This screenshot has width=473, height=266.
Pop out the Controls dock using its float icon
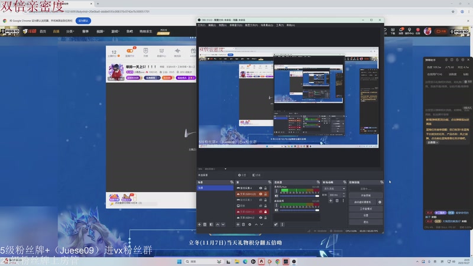coord(381,182)
